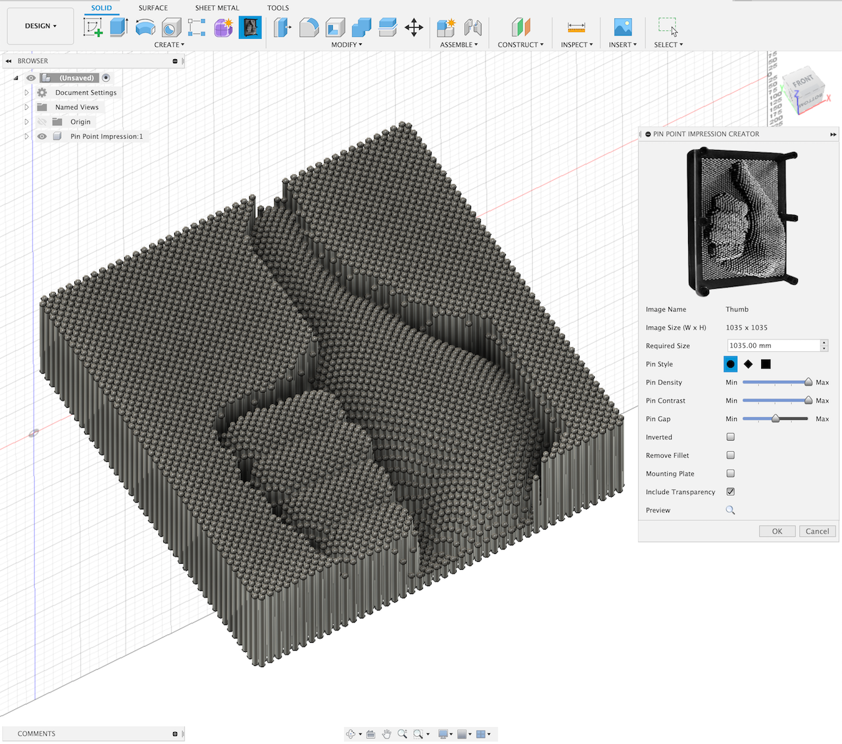Select the Revolve tool icon

pyautogui.click(x=145, y=27)
